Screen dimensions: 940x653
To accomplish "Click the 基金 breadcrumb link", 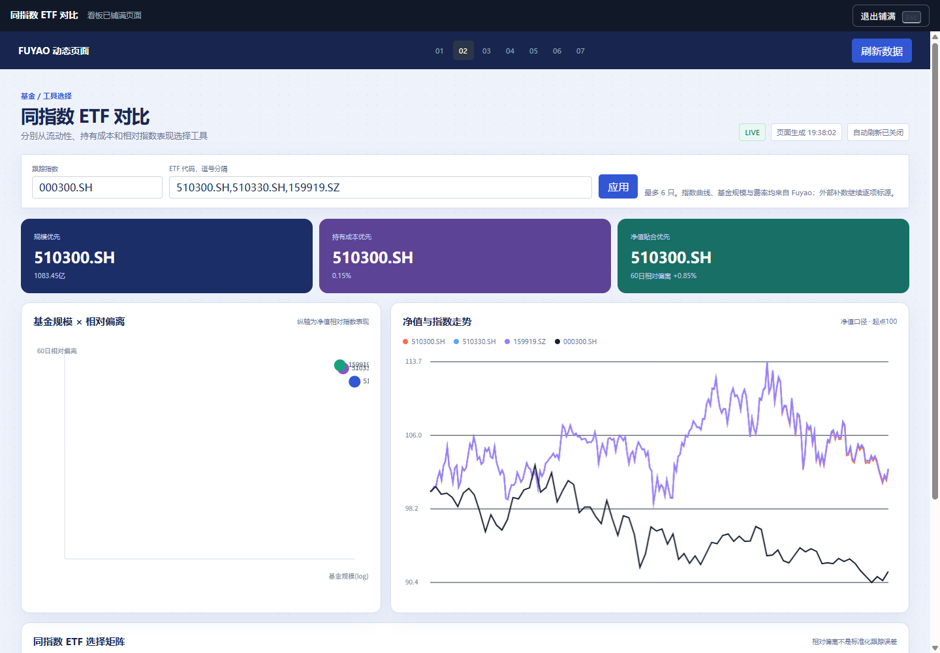I will (28, 96).
